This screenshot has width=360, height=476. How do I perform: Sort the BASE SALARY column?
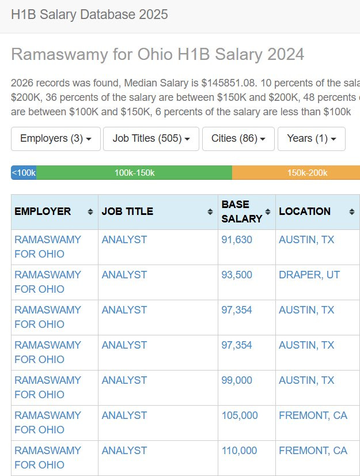point(267,211)
